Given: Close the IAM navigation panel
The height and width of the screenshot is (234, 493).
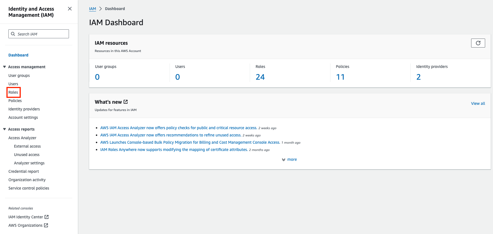Looking at the screenshot, I should tap(70, 9).
